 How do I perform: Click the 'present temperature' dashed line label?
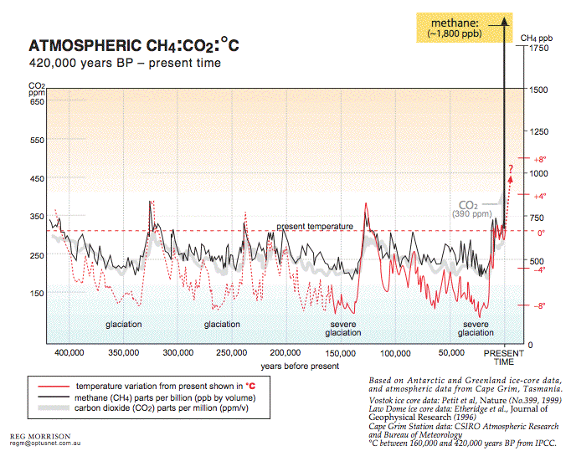point(316,226)
